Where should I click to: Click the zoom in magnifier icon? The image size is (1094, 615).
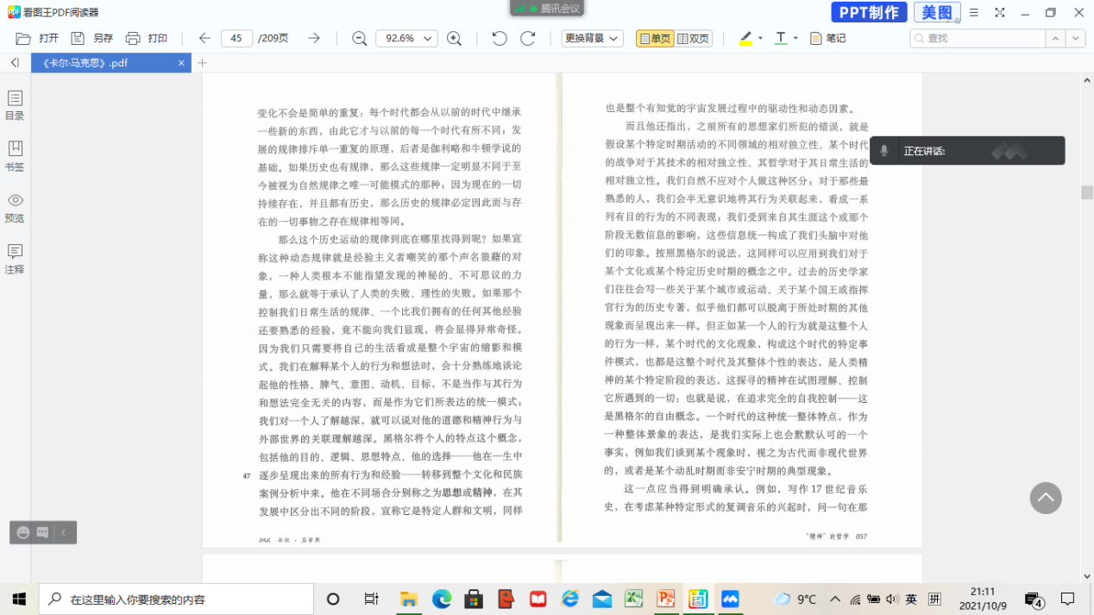[454, 38]
